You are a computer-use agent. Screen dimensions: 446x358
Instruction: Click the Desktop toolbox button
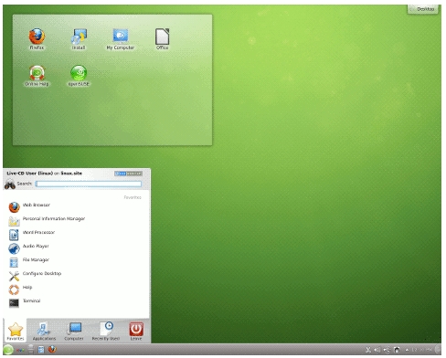(x=423, y=9)
